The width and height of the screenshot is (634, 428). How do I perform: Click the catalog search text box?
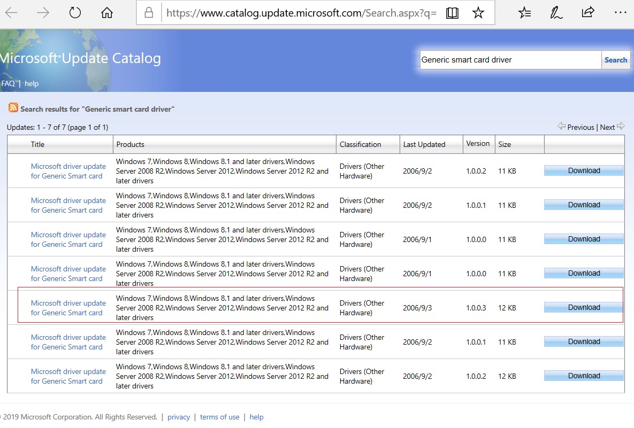click(510, 60)
